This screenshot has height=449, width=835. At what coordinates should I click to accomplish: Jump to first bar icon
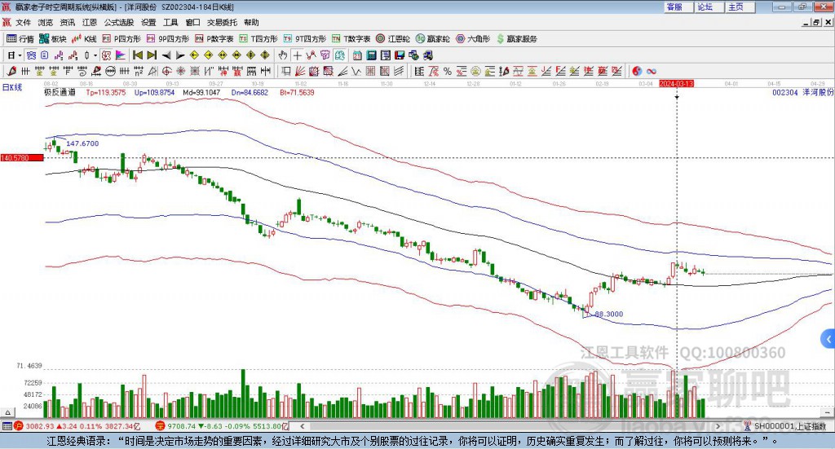(137, 55)
